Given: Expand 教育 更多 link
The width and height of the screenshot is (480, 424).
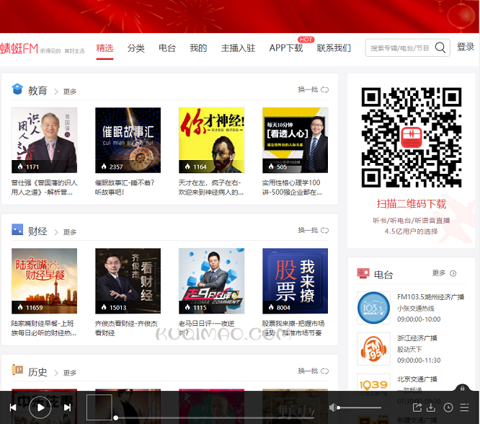Looking at the screenshot, I should (x=69, y=92).
